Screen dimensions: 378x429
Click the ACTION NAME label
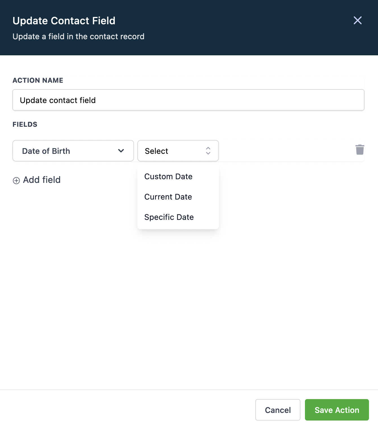38,80
